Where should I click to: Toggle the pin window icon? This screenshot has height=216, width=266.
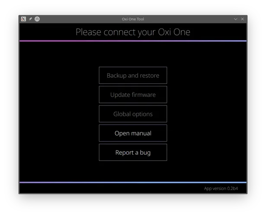(x=30, y=19)
